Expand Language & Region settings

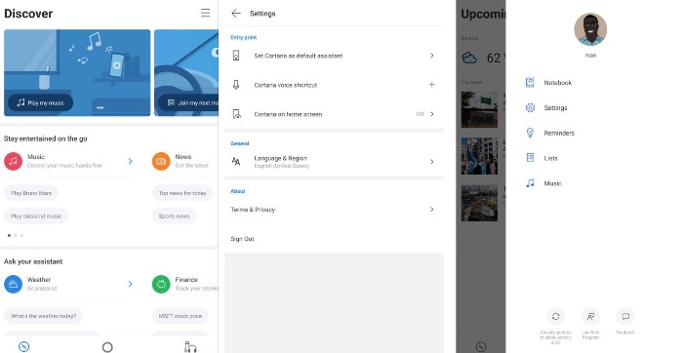coord(334,162)
